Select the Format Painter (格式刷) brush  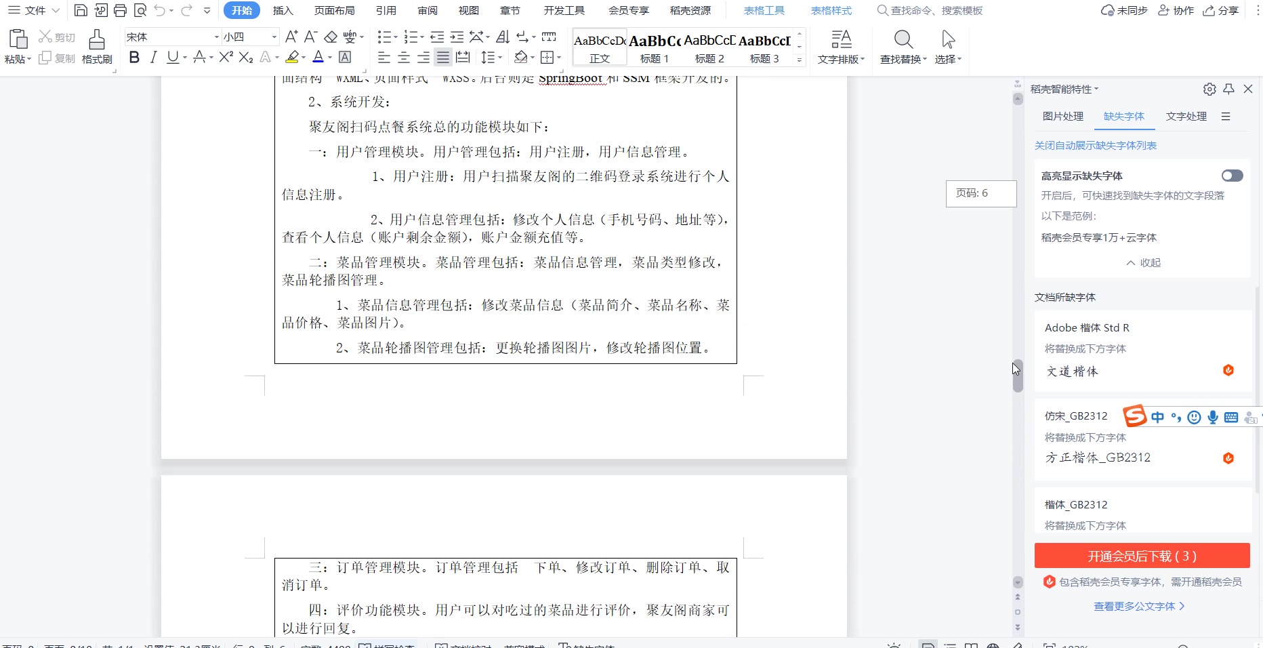(x=97, y=46)
